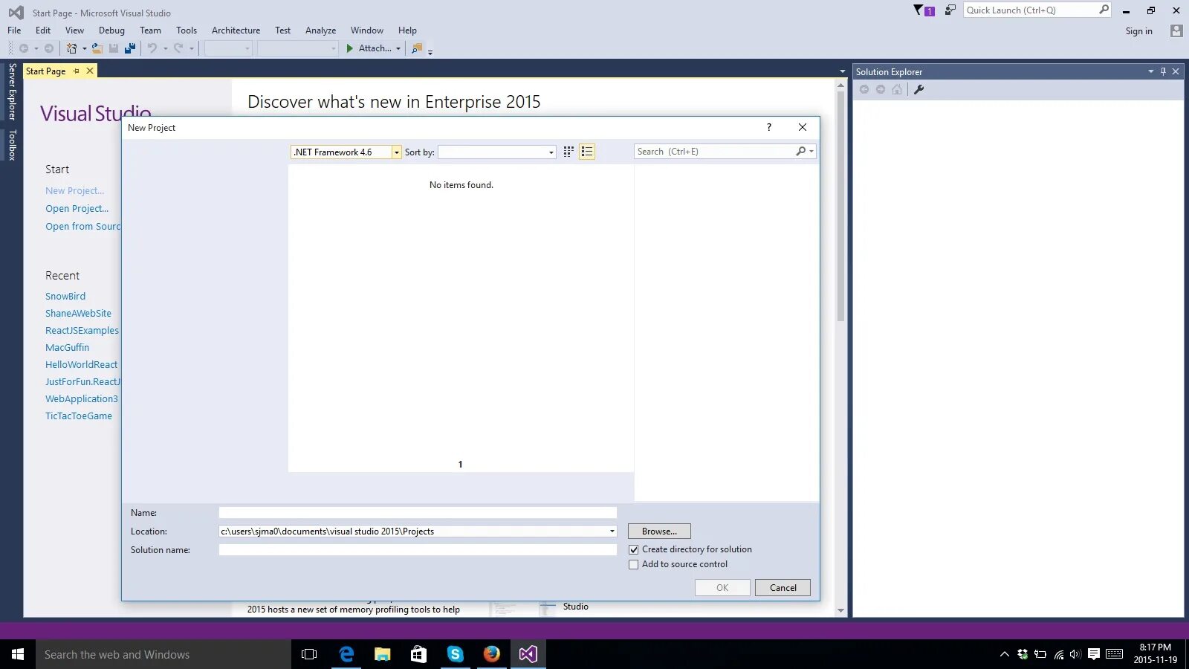Viewport: 1189px width, 669px height.
Task: Click the Cancel button in New Project
Action: (783, 588)
